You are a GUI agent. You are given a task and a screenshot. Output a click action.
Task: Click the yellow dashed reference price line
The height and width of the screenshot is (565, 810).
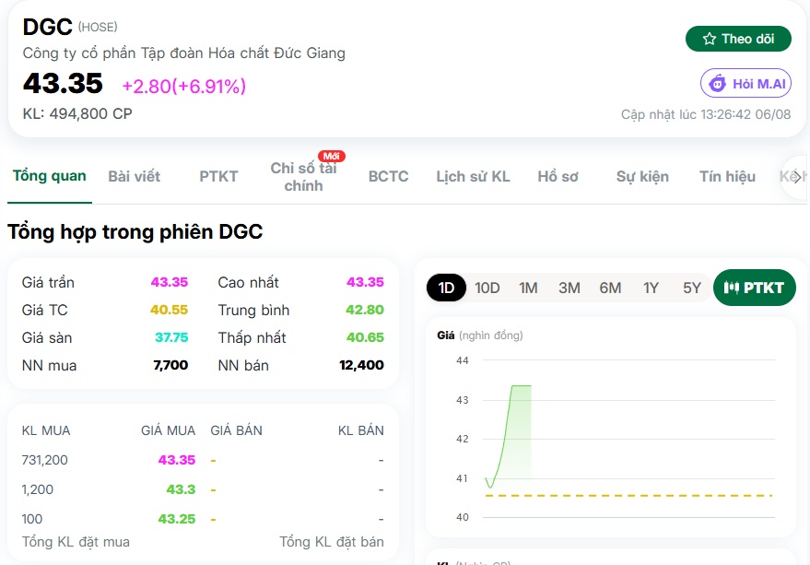628,495
